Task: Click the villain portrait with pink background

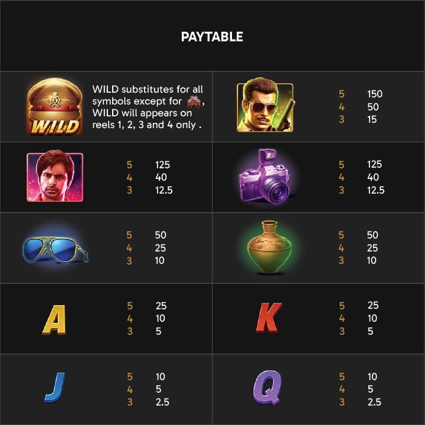Action: (55, 177)
